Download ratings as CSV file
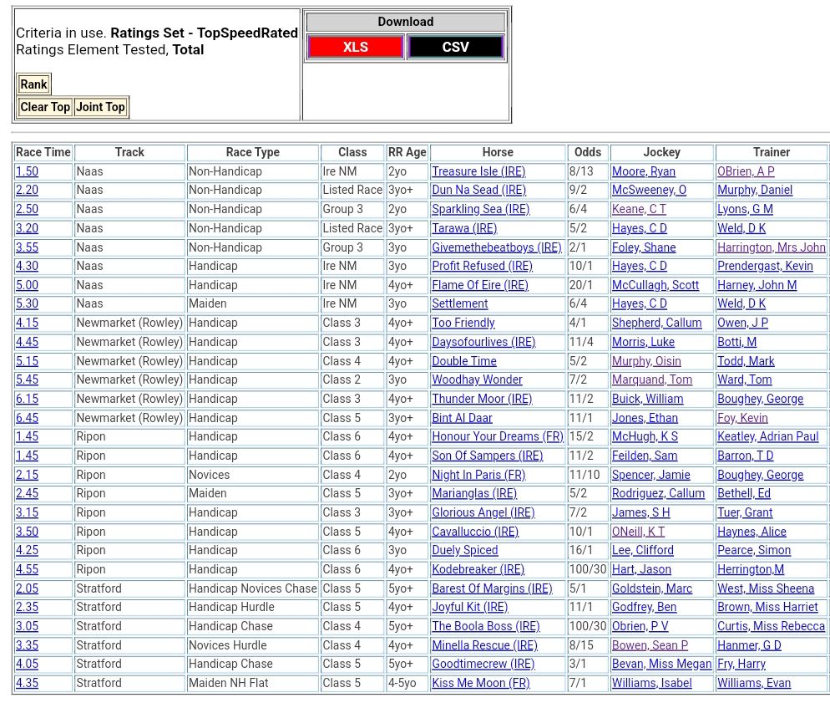This screenshot has height=708, width=830. 455,47
